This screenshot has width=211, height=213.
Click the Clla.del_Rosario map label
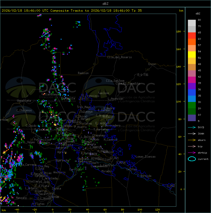coord(119,57)
